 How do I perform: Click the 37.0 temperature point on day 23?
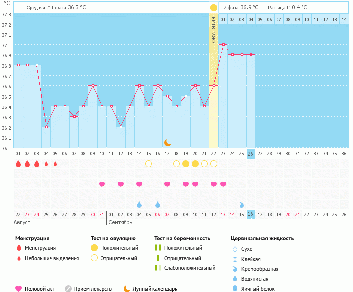223,44
